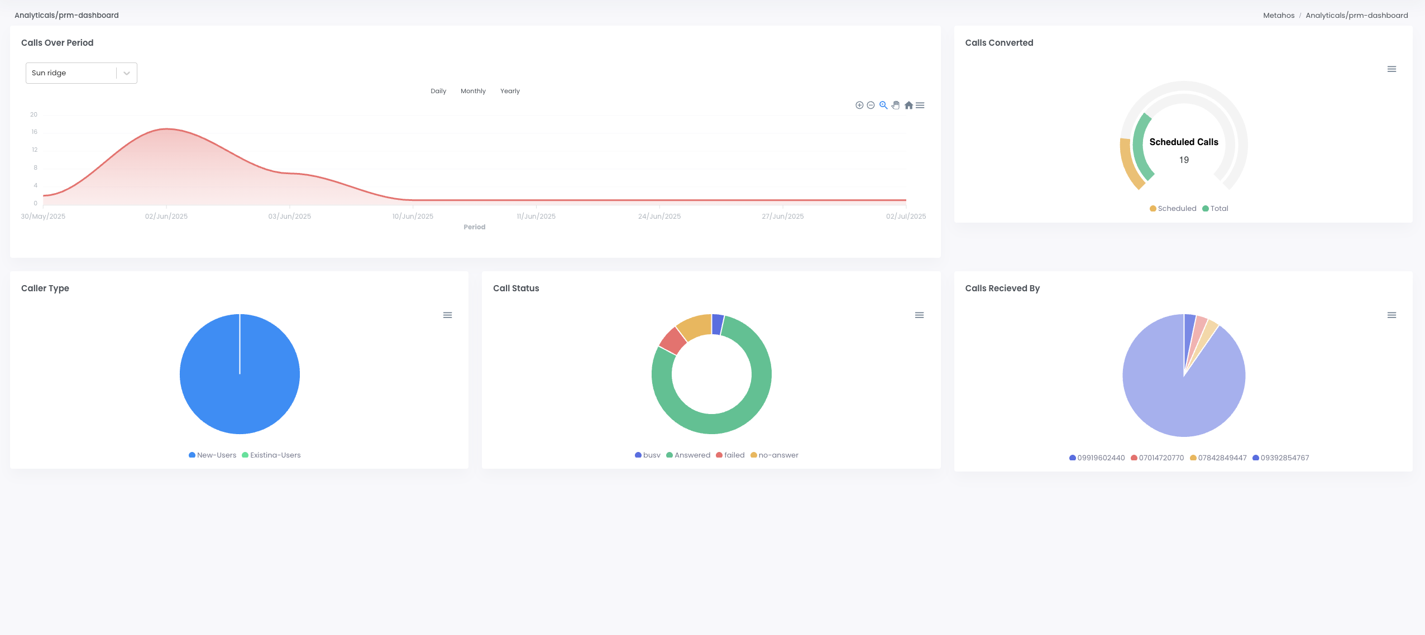Open the Calls Recieved By chart menu
Screen dimensions: 1425x635
point(1391,315)
